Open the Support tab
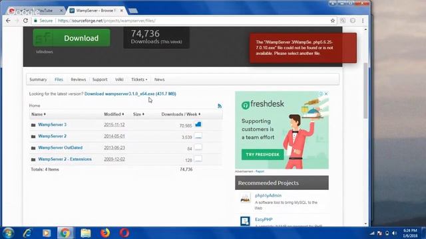 [x=100, y=80]
